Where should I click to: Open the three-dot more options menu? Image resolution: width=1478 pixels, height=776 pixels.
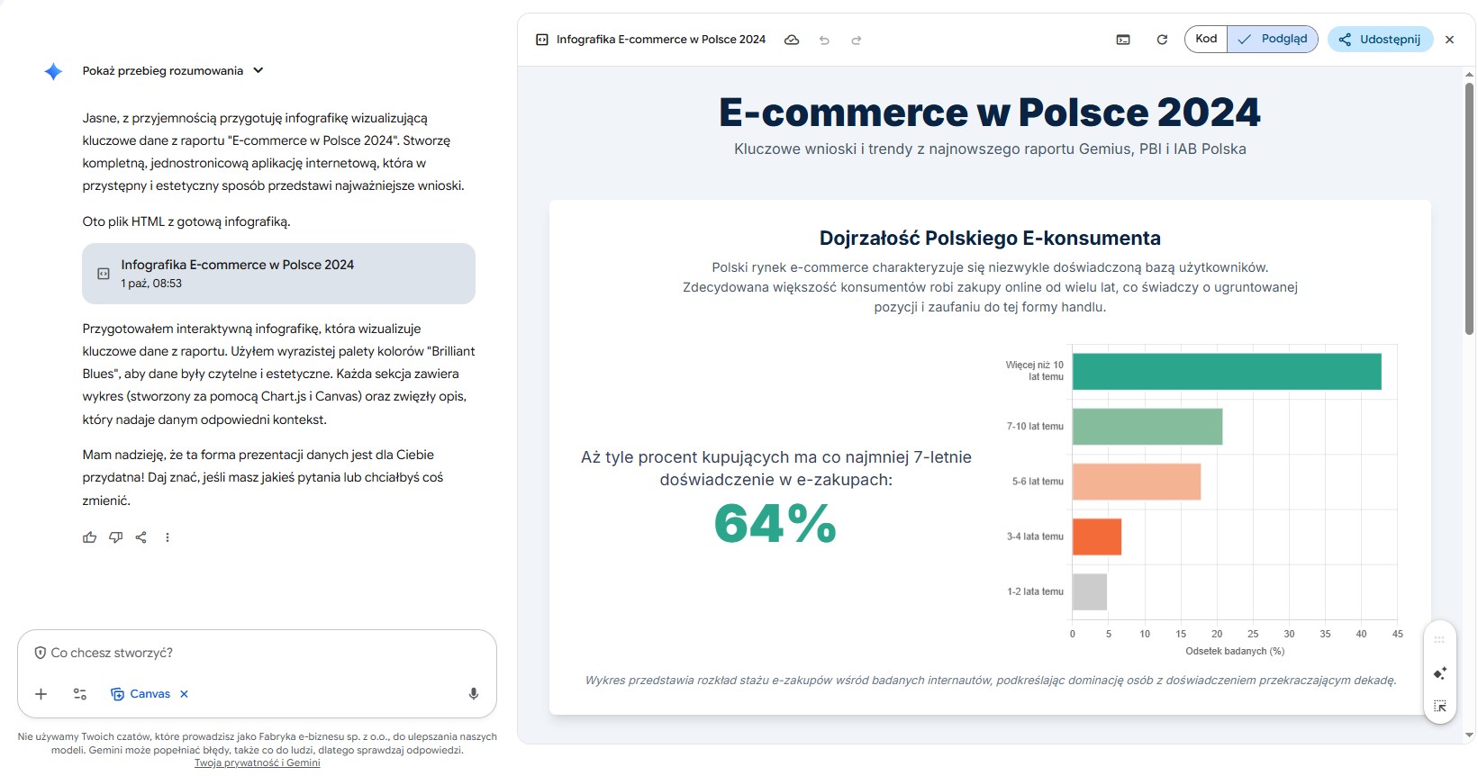coord(168,537)
